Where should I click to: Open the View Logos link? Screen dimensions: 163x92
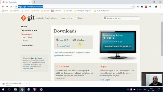click(x=106, y=80)
